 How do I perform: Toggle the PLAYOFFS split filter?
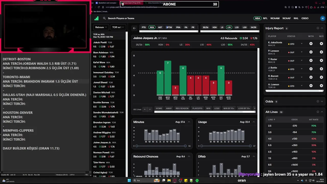[x=197, y=108]
